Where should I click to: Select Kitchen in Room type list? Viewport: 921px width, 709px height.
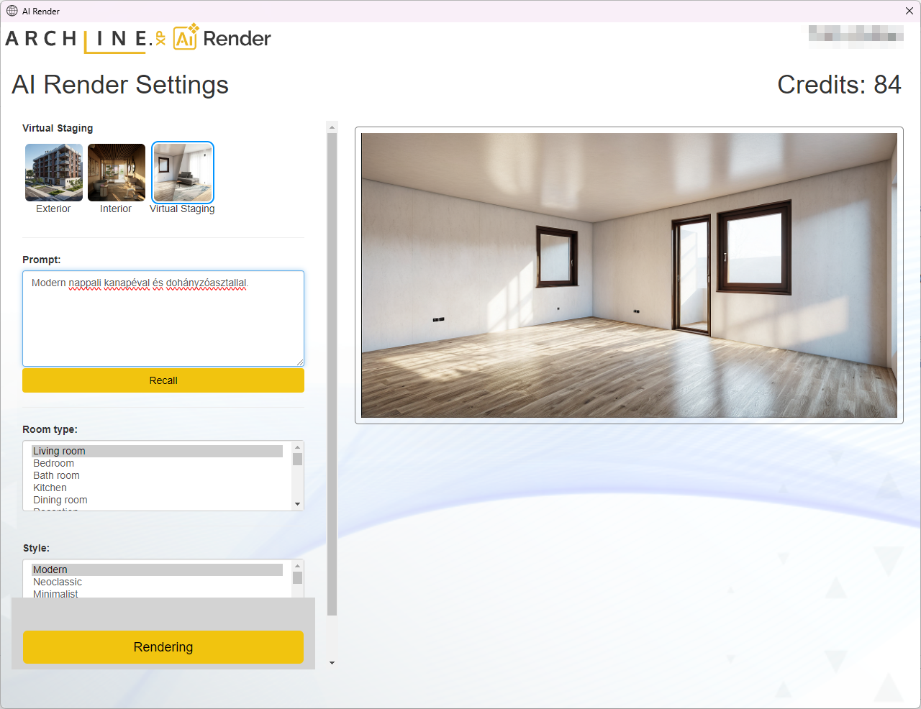[x=50, y=488]
